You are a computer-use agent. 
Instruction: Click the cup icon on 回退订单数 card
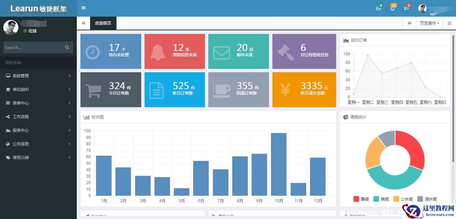(222, 91)
